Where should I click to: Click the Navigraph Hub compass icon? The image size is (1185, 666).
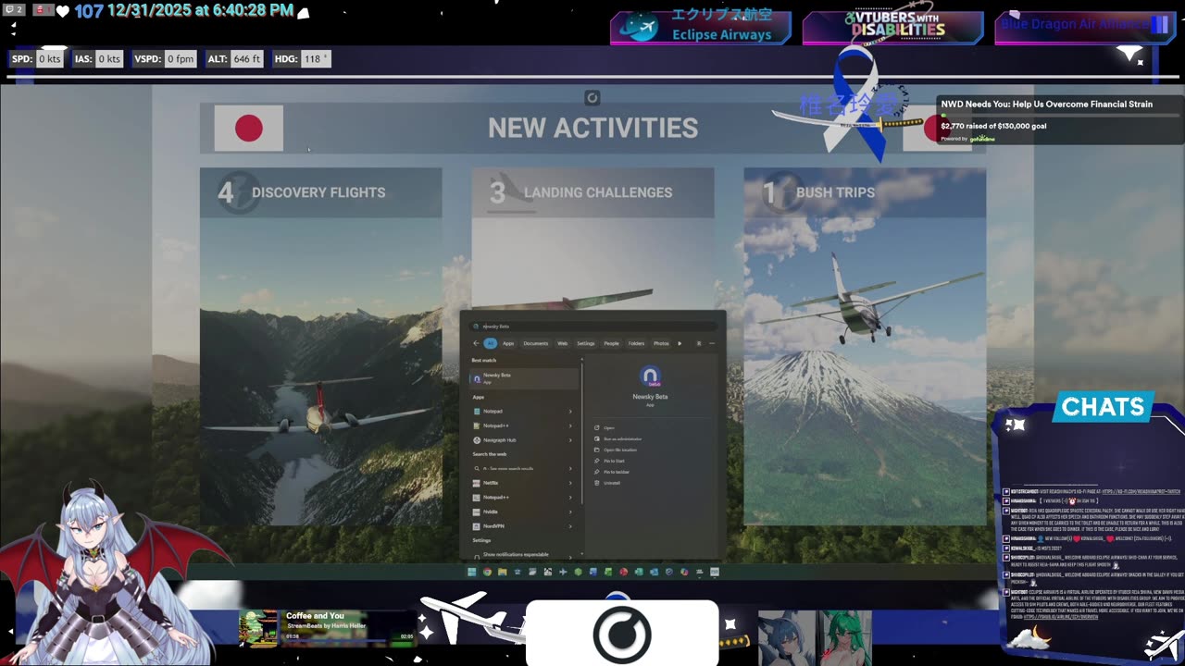point(477,440)
